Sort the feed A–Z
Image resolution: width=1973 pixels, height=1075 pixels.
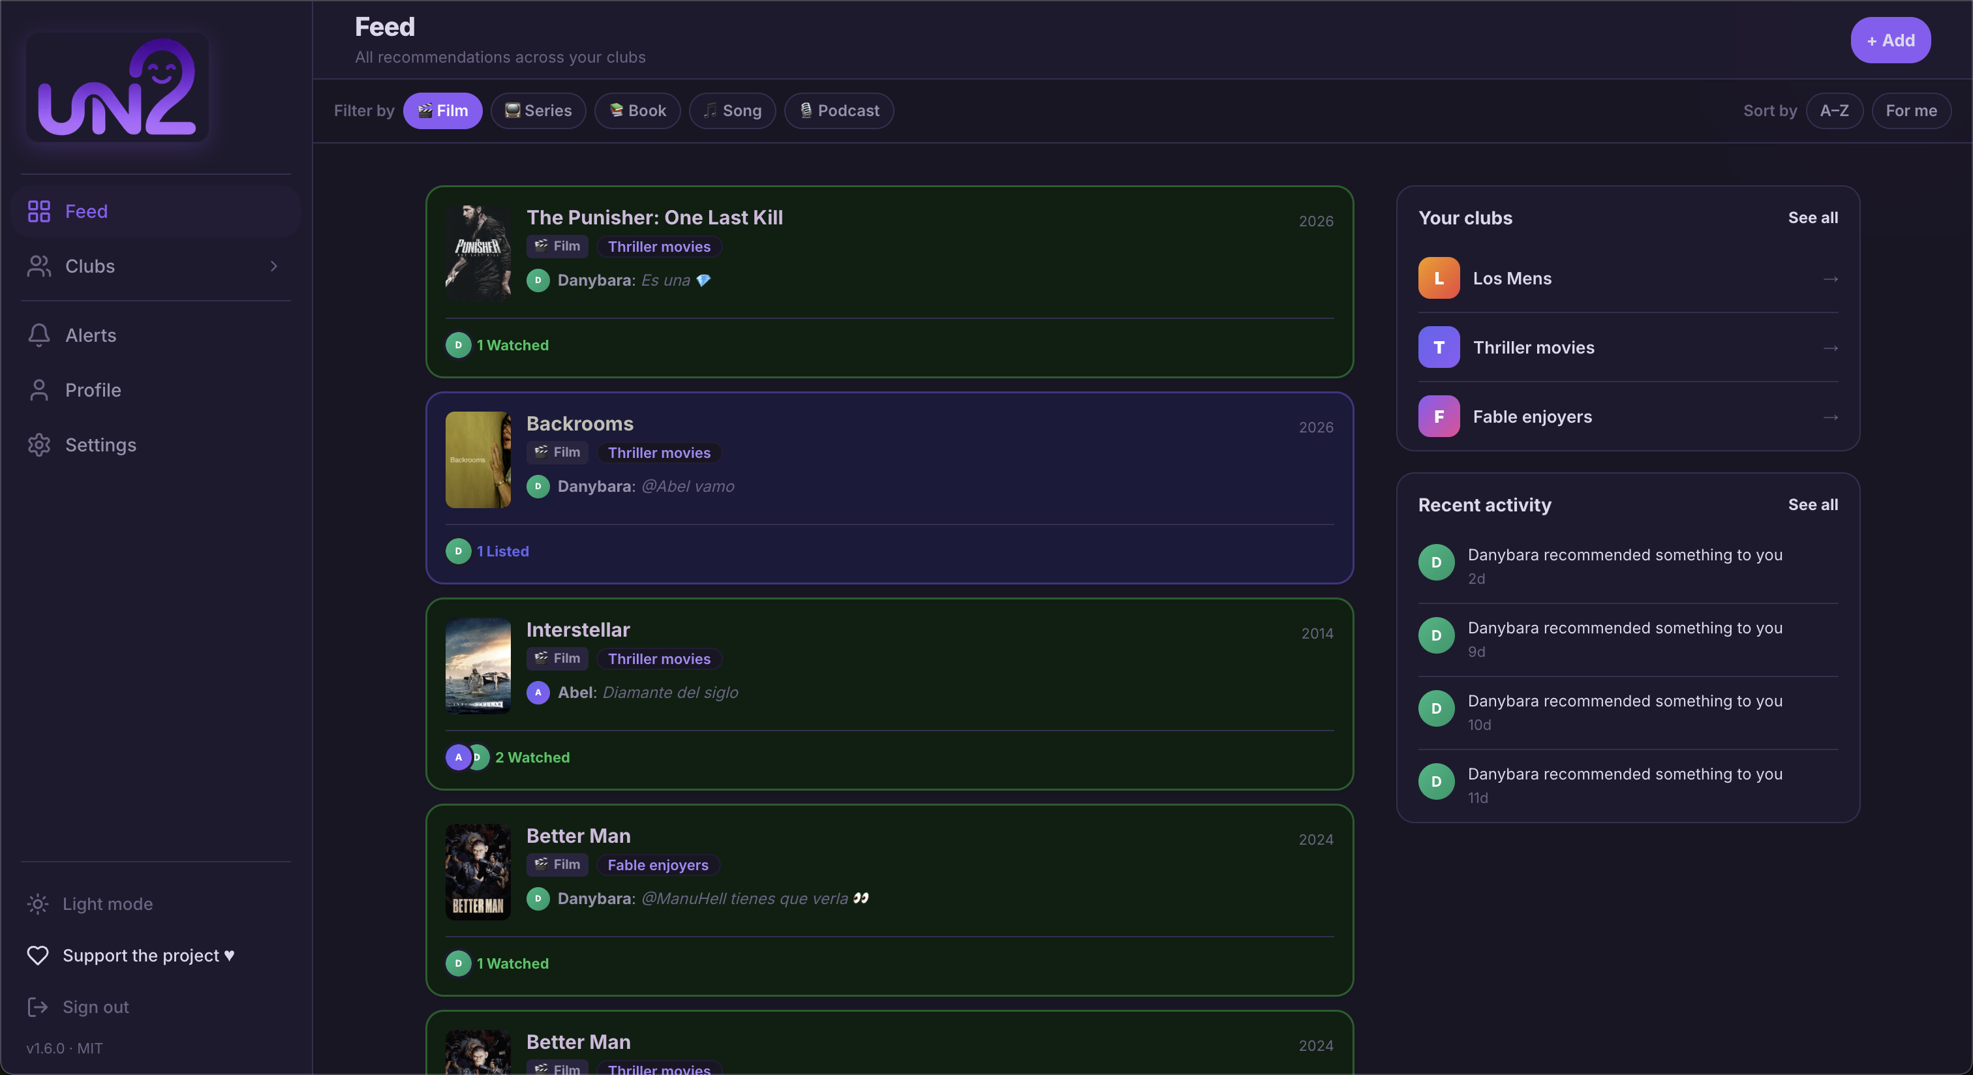(x=1833, y=111)
